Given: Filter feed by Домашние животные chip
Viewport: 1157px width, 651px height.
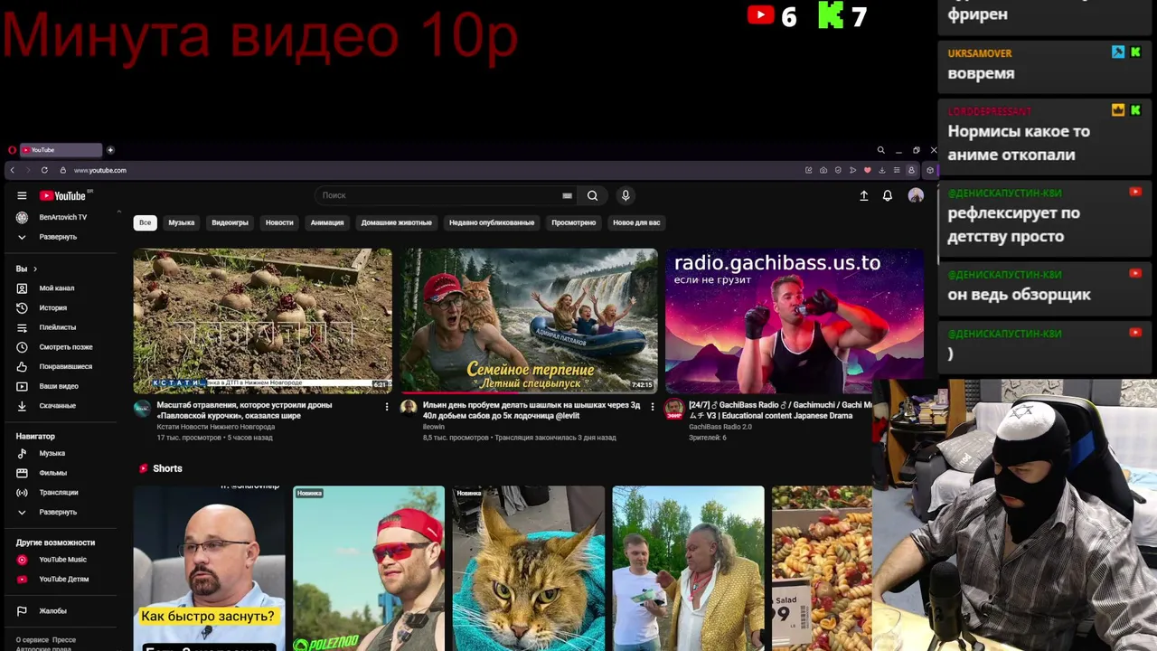Looking at the screenshot, I should coord(397,222).
